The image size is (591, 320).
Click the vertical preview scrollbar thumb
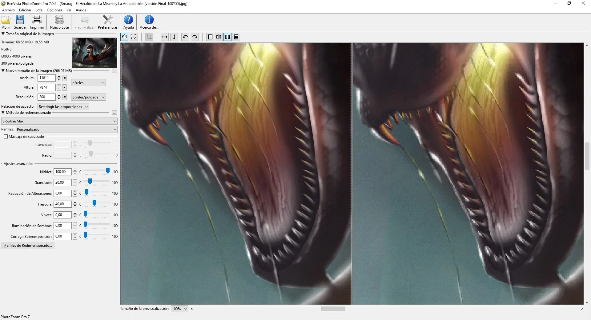(x=587, y=156)
